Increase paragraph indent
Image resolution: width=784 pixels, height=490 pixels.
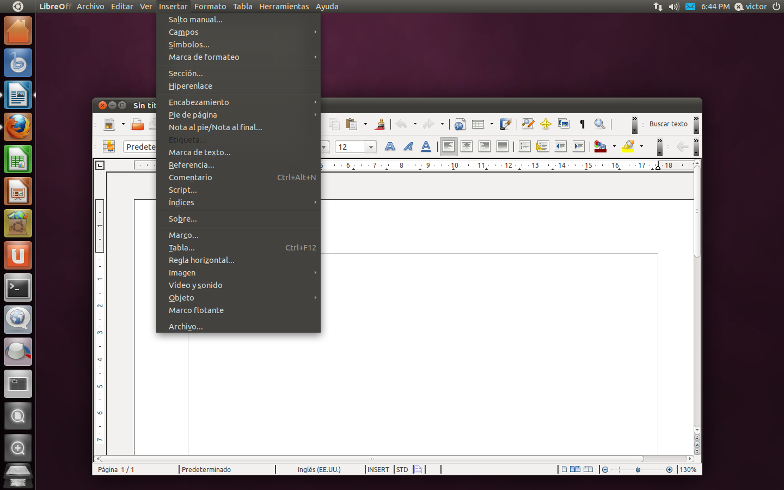point(579,146)
